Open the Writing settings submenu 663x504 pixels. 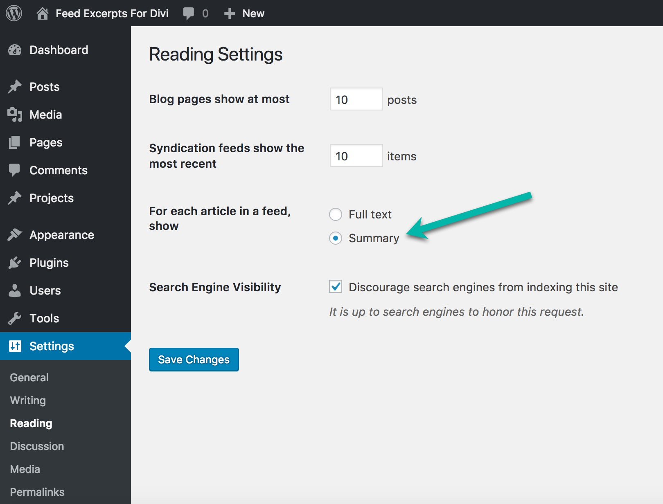[28, 400]
